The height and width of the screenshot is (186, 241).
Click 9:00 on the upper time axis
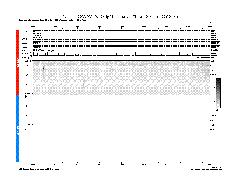tap(100, 26)
